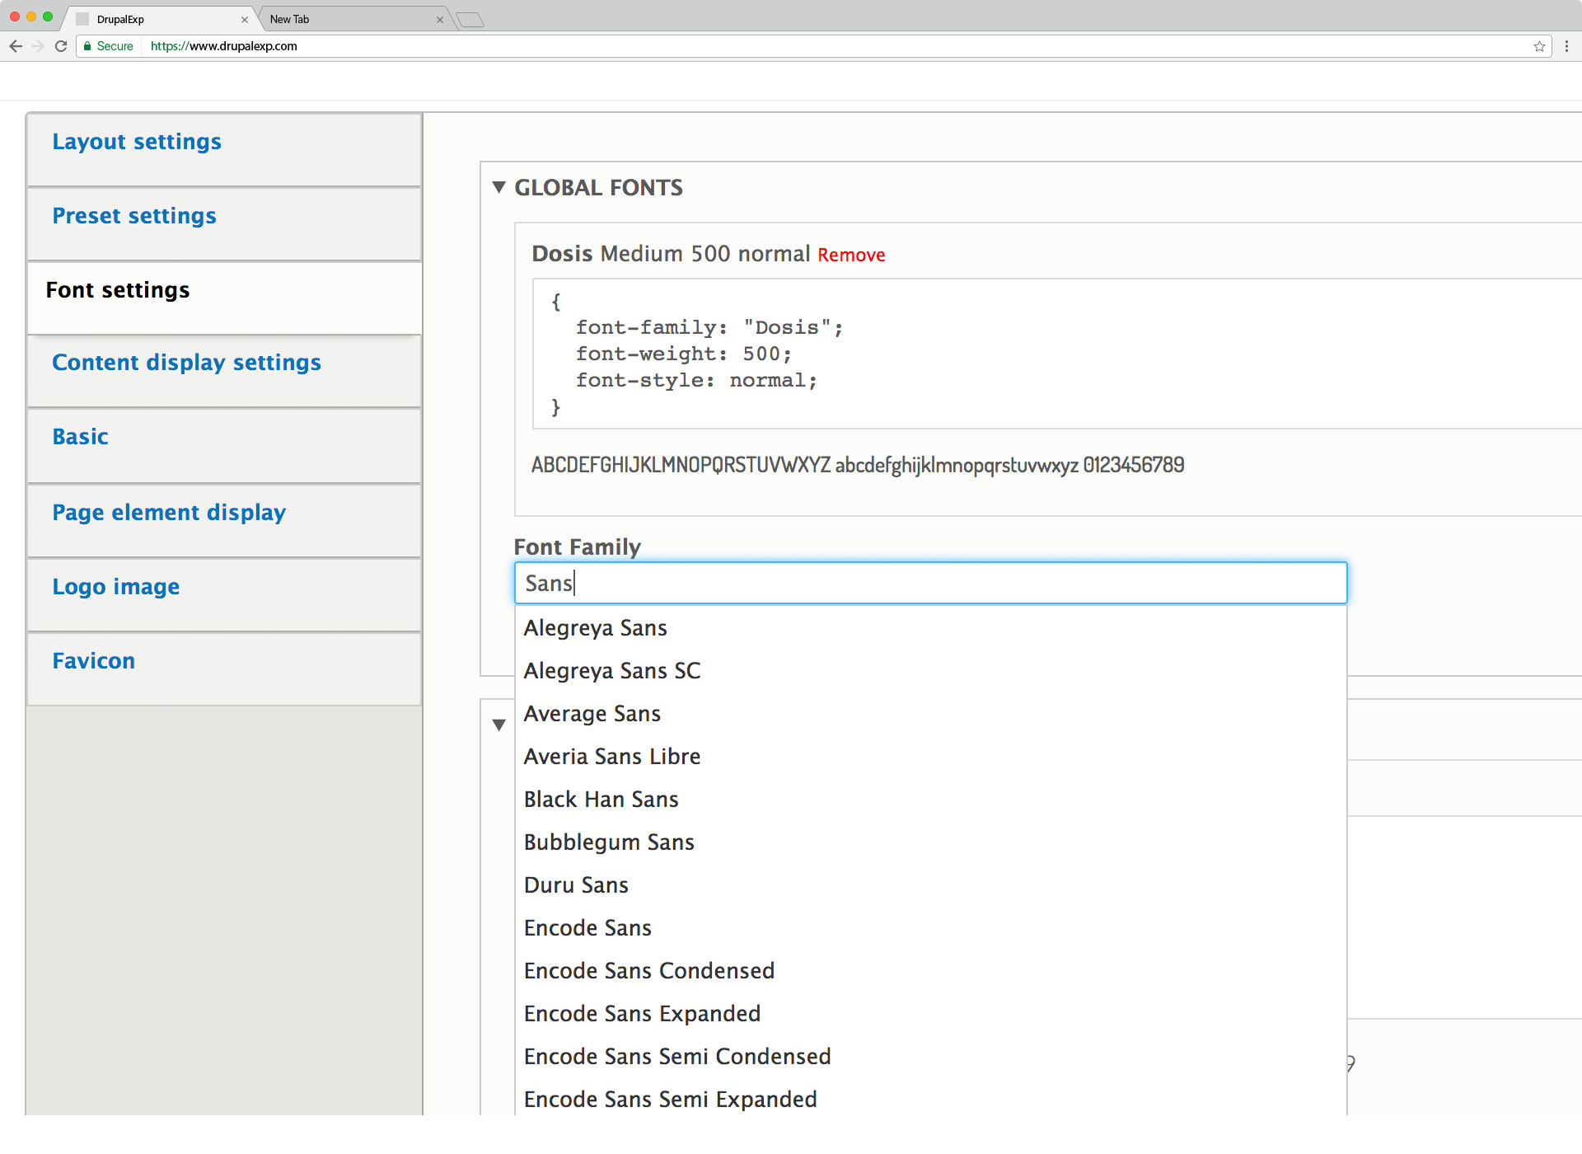Viewport: 1582px width, 1154px height.
Task: Expand the collapsed section below Font Family
Action: 498,724
